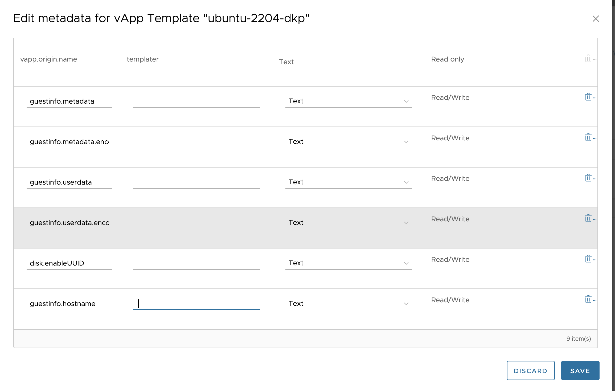Click the value field for guestinfo.hostname
The image size is (615, 391).
click(196, 304)
